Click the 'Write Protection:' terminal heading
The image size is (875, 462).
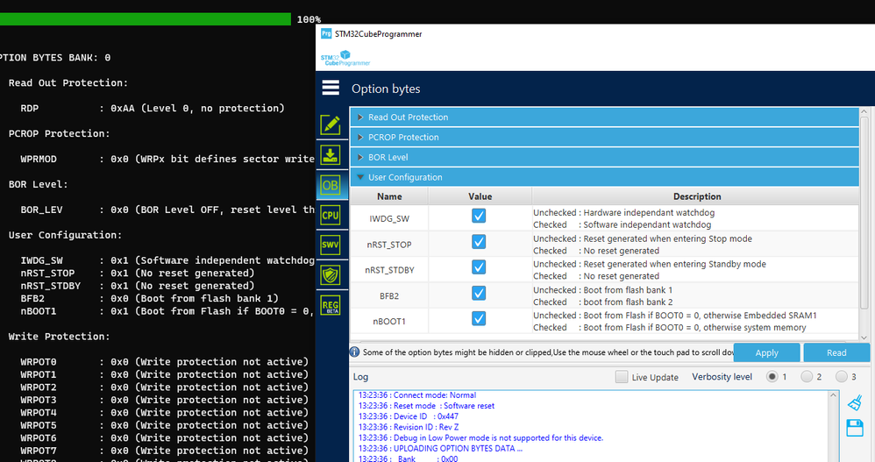59,337
